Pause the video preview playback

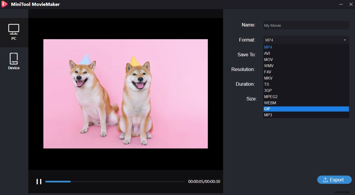pos(39,181)
